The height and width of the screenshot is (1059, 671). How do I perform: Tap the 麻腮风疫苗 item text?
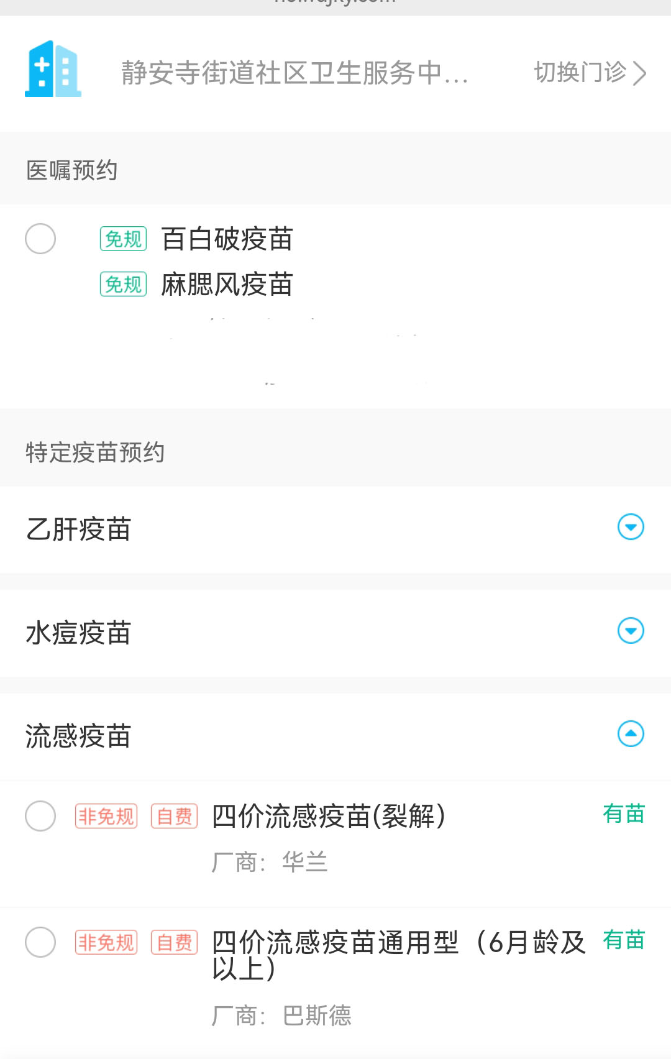point(227,285)
